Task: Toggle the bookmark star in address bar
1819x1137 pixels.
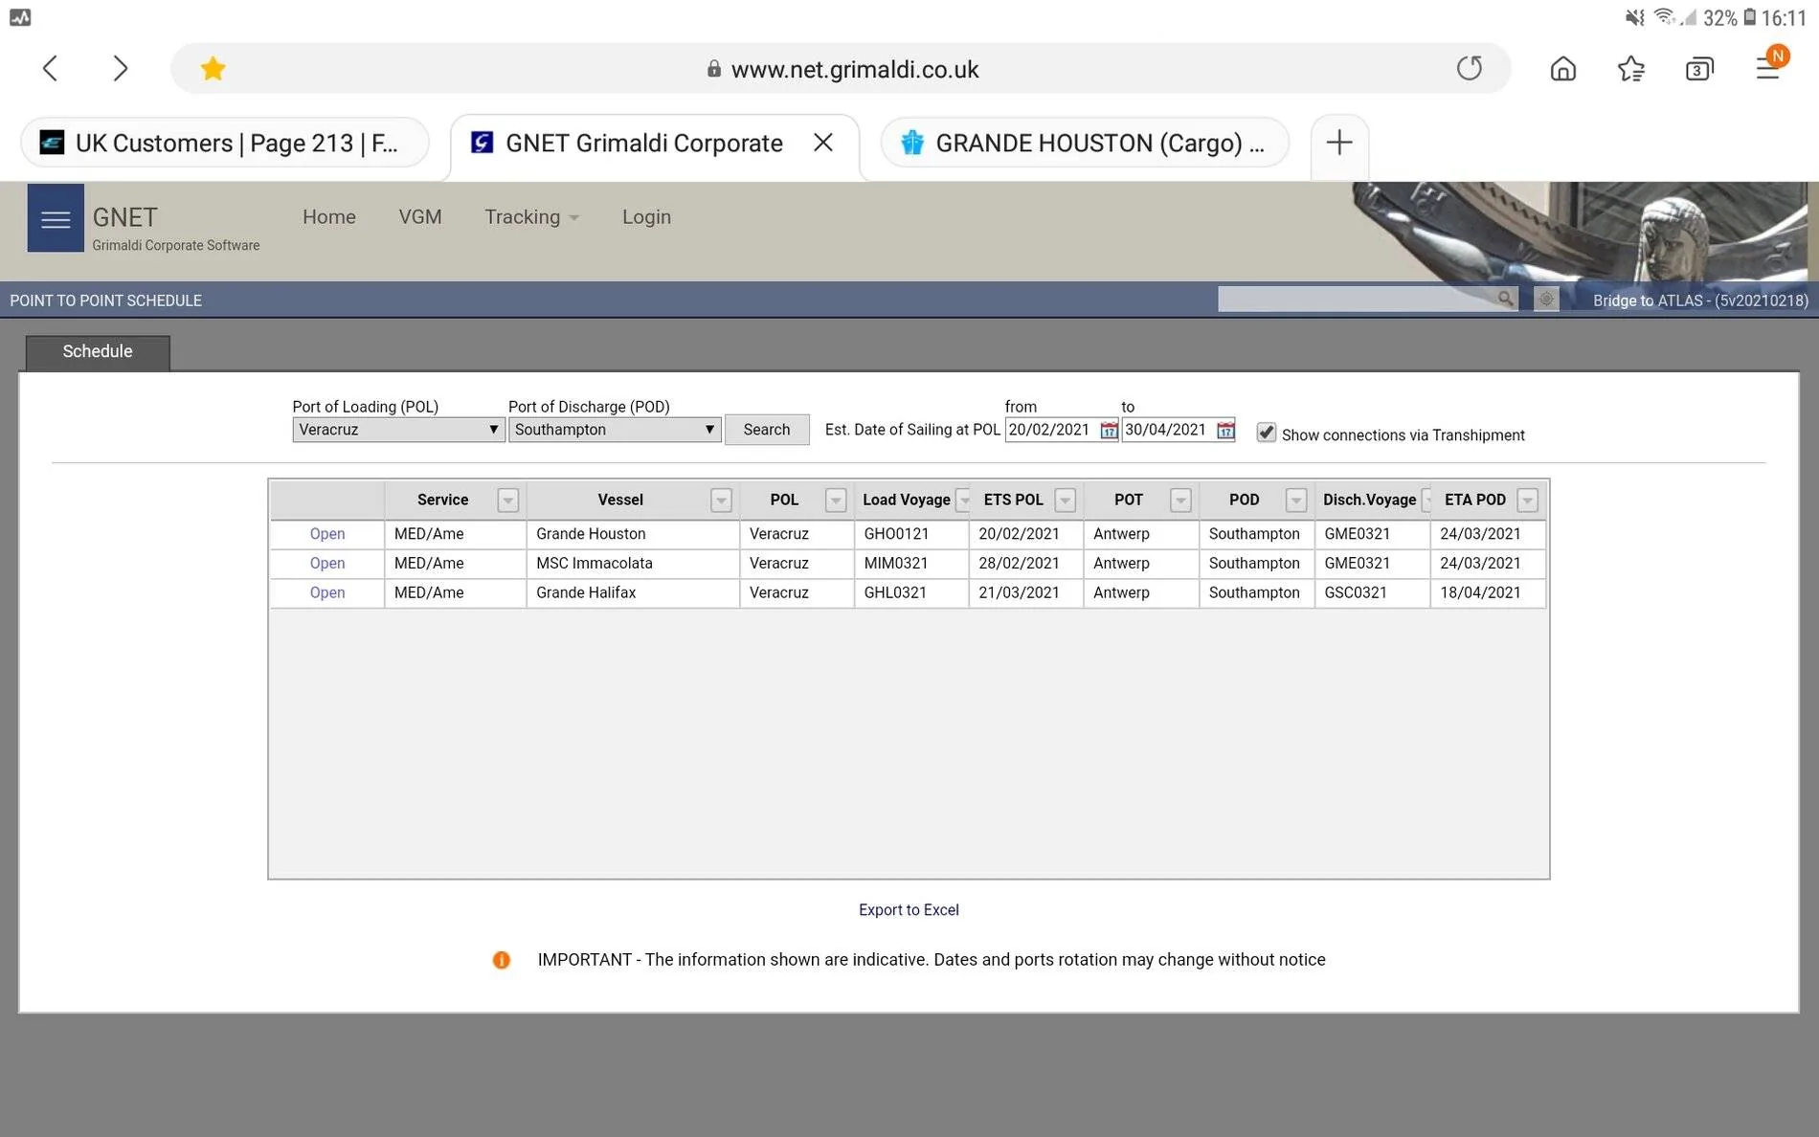Action: [213, 69]
